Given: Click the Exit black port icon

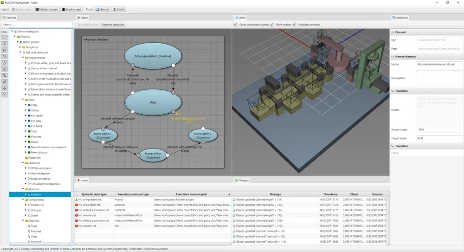Looking at the screenshot, I should coord(29,126).
